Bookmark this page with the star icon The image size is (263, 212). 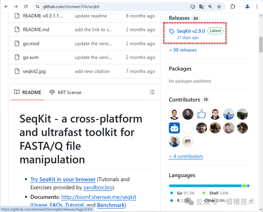click(219, 7)
